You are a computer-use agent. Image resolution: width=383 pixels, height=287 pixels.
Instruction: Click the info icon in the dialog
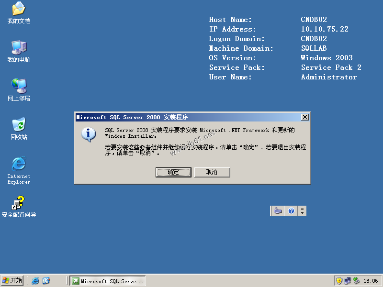coord(89,134)
